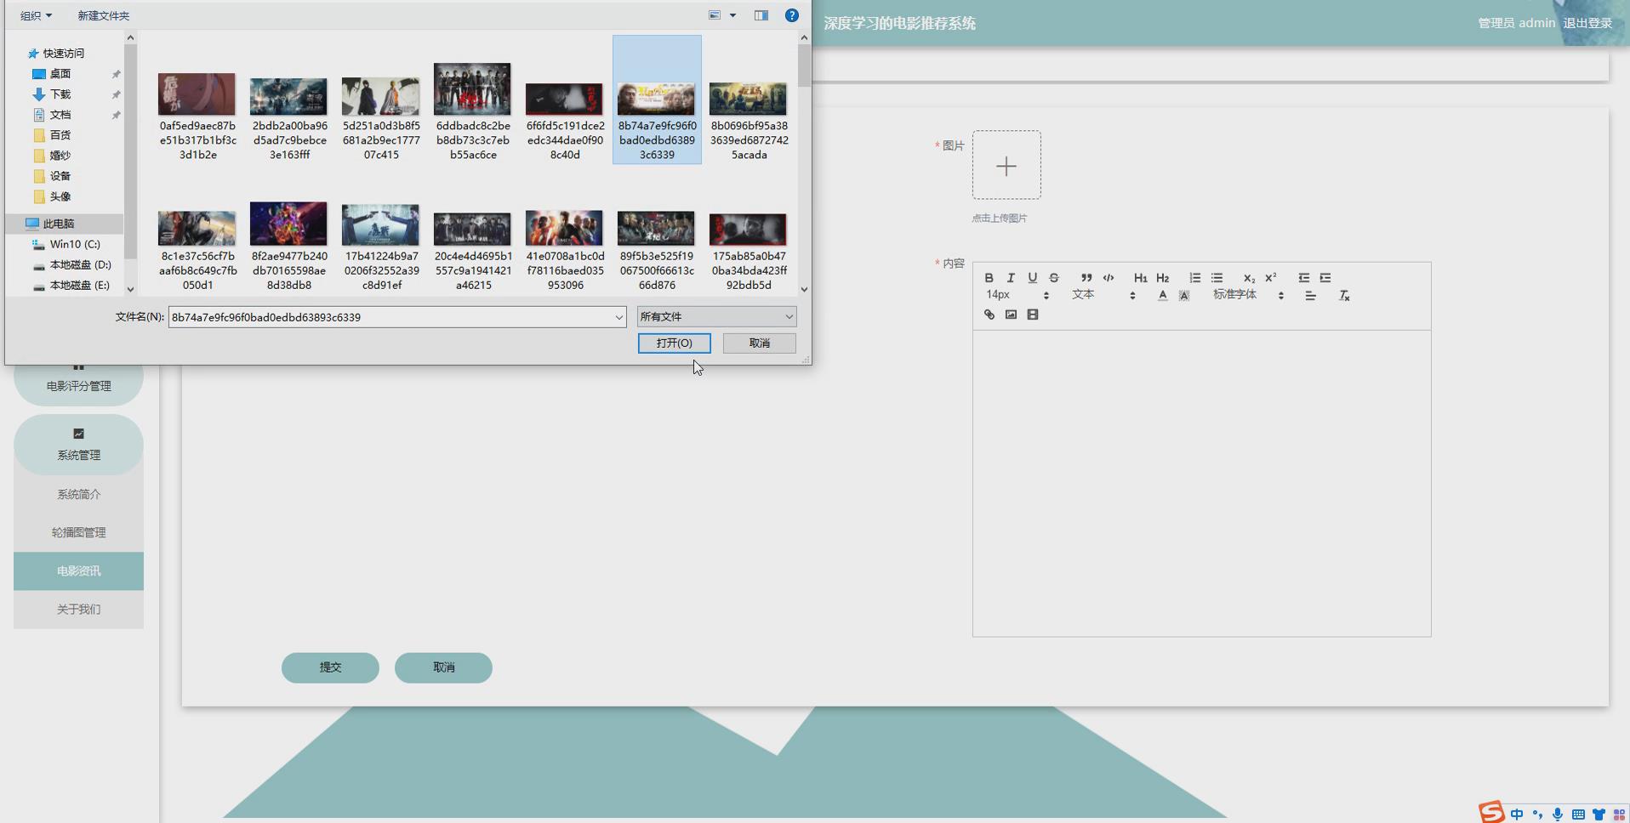The image size is (1630, 823).
Task: Insert a hyperlink in the editor
Action: 989,315
